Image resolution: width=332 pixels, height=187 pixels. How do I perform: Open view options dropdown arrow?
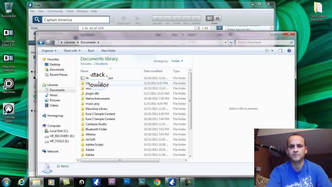click(272, 51)
